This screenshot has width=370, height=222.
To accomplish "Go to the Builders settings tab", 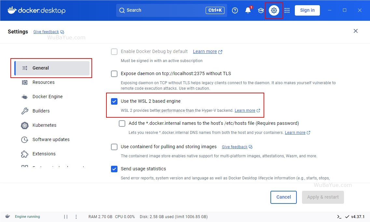I will pyautogui.click(x=52, y=111).
